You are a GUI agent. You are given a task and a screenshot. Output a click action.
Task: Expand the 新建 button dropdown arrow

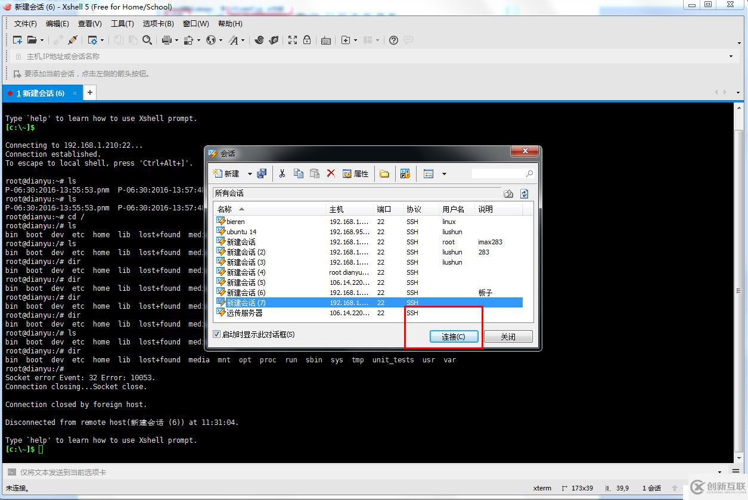point(250,174)
